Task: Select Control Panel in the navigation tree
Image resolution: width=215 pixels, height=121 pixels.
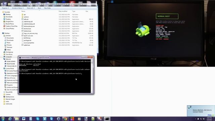Action: (x=10, y=69)
